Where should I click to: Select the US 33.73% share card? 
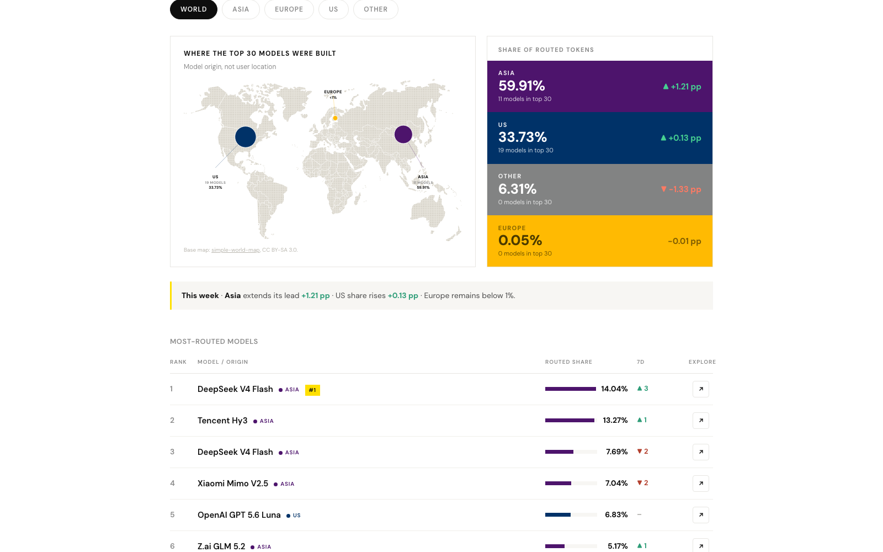tap(600, 138)
